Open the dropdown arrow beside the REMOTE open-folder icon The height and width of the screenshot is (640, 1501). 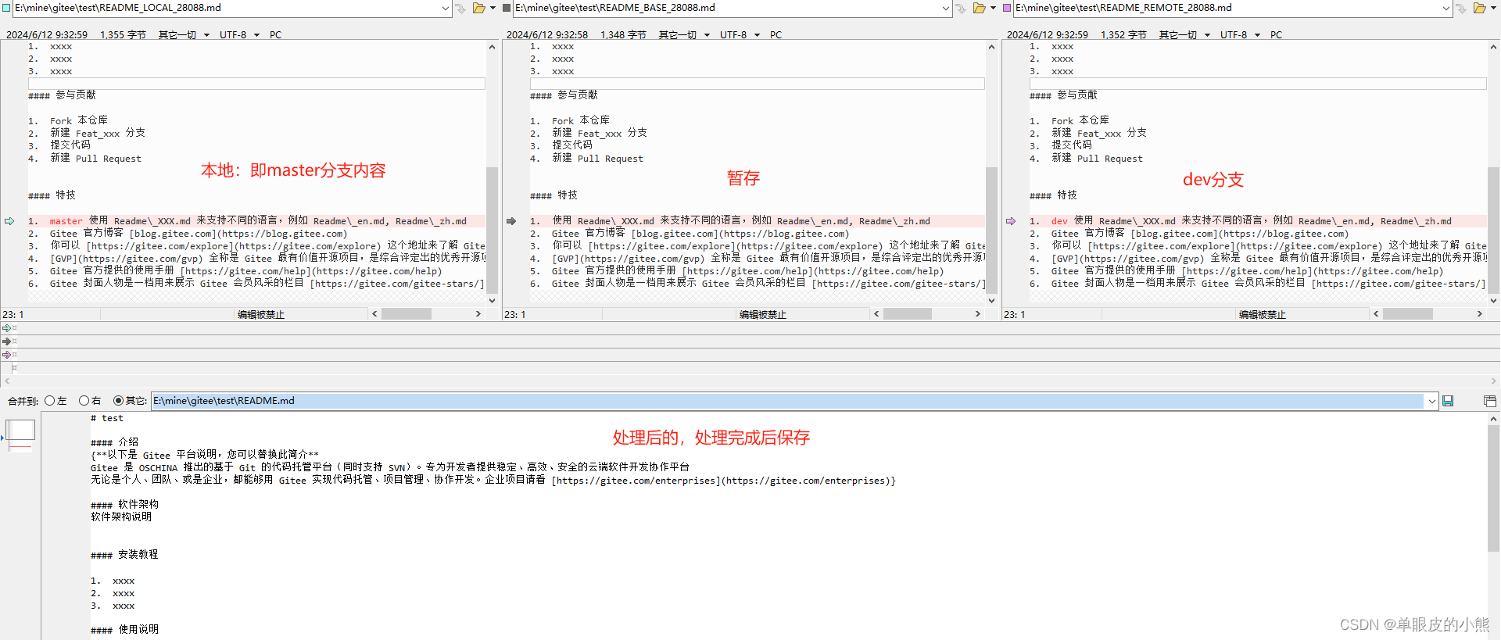[x=1493, y=8]
